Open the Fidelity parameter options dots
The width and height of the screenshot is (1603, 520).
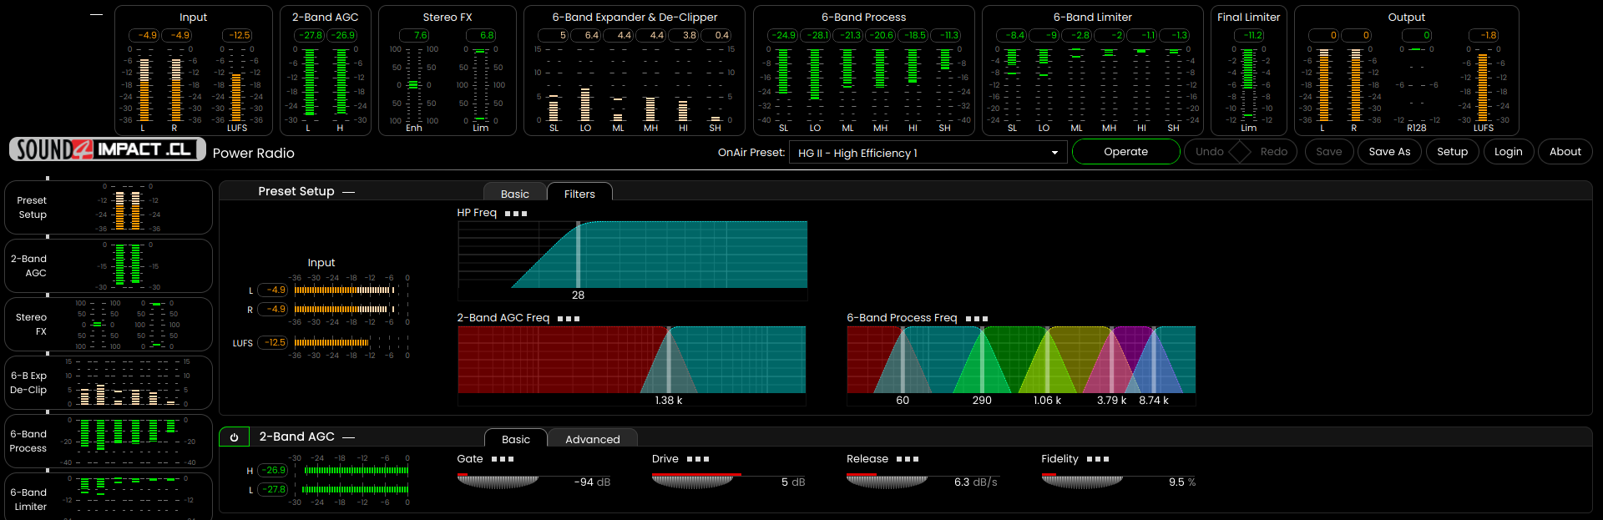click(x=1098, y=459)
